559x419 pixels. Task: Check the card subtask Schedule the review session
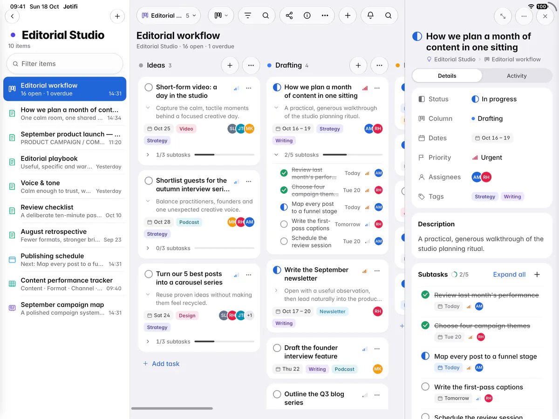point(284,241)
